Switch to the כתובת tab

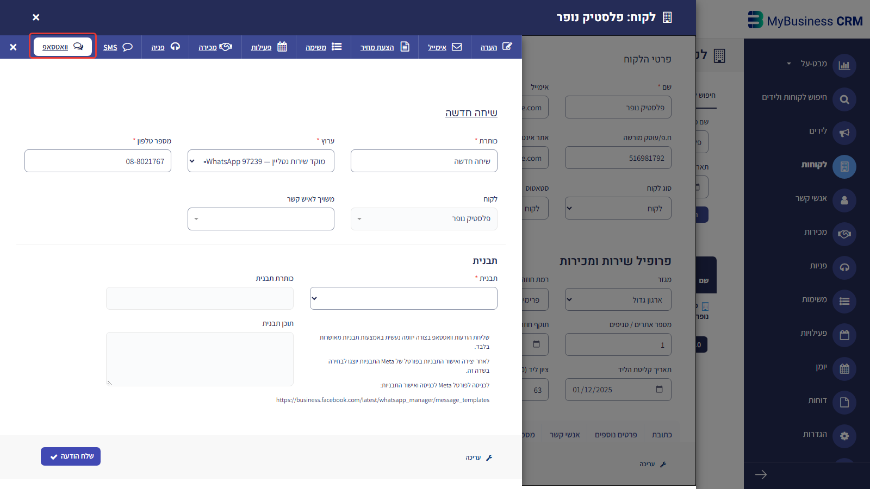coord(662,435)
